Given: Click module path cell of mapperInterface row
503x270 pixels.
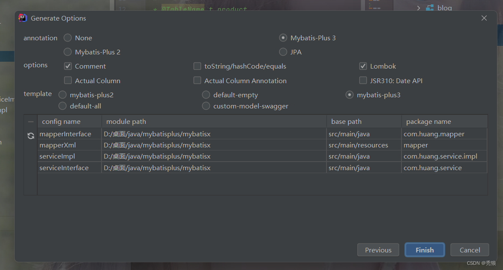Looking at the screenshot, I should 214,134.
